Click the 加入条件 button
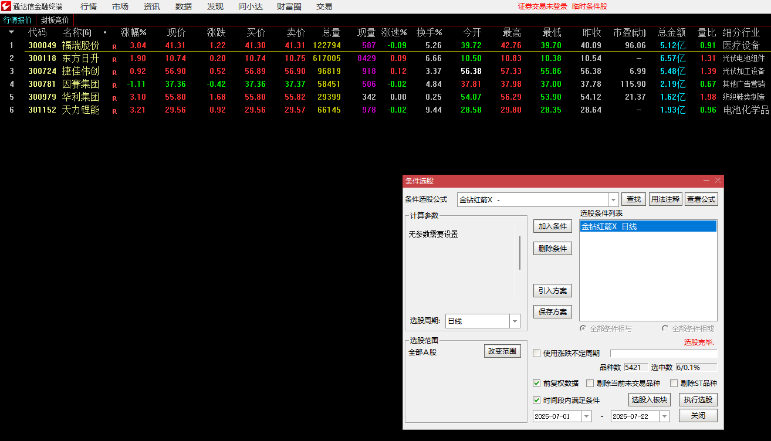The width and height of the screenshot is (771, 441). (552, 226)
